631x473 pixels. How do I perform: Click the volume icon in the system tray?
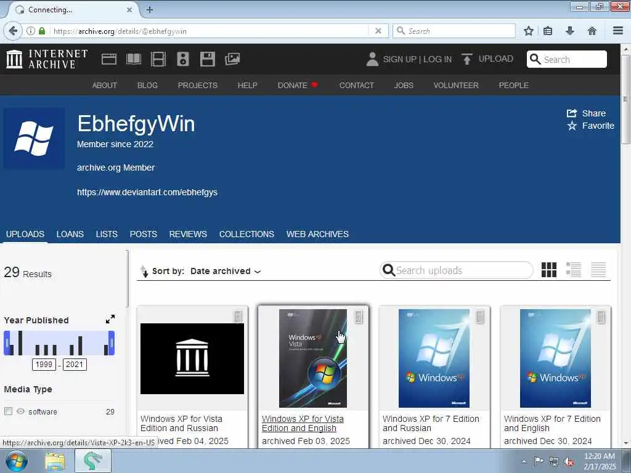pos(569,462)
